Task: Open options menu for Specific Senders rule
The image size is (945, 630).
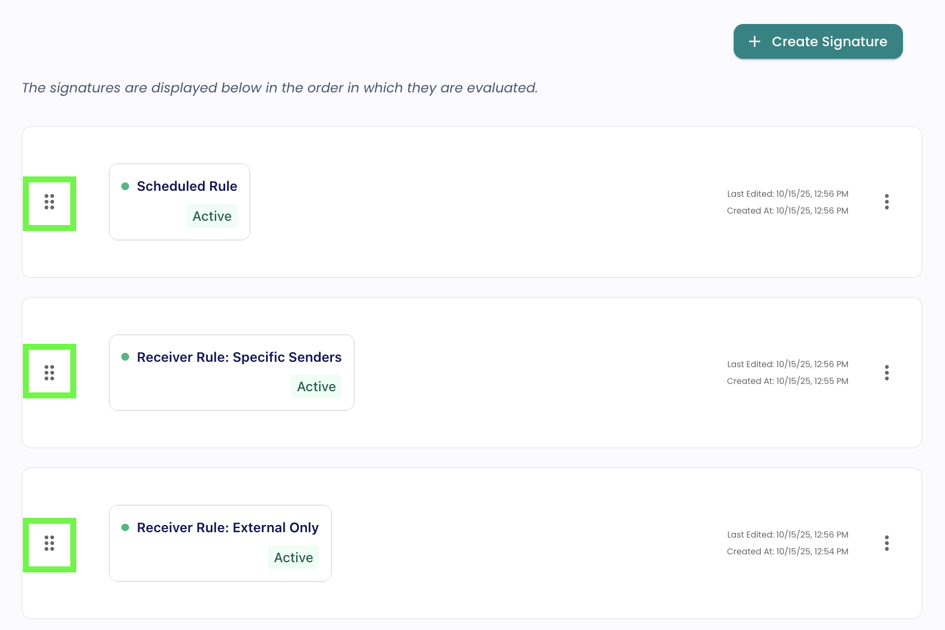Action: tap(886, 373)
